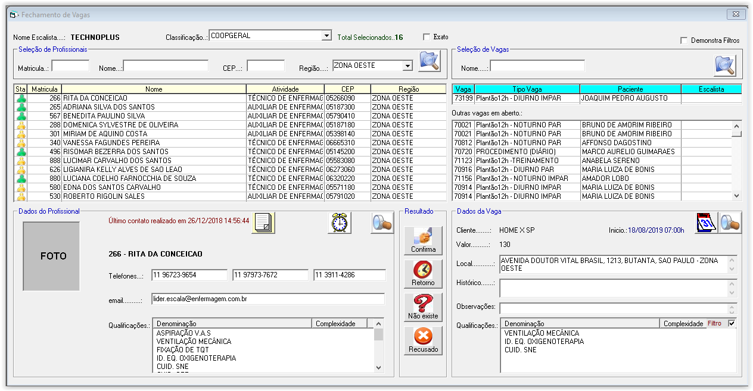Toggle the Demonstra Filtros checkbox
Viewport: 753px width, 391px height.
coord(684,40)
